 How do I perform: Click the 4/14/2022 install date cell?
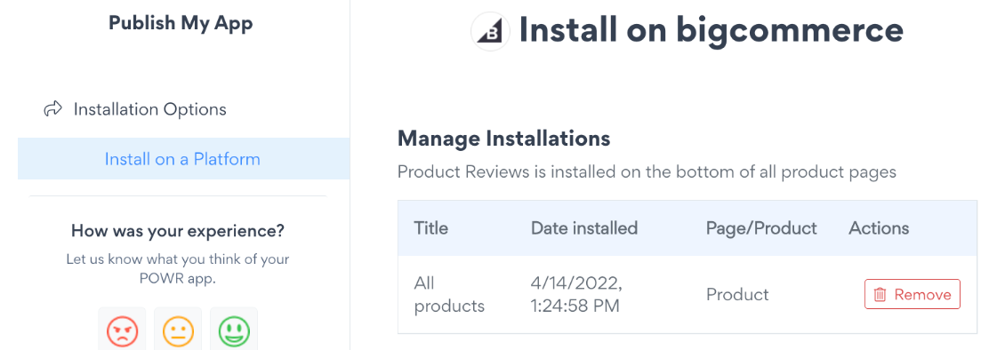577,294
